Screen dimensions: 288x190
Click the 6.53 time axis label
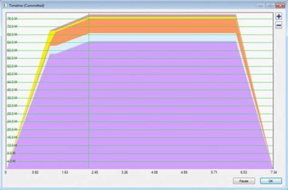point(244,172)
